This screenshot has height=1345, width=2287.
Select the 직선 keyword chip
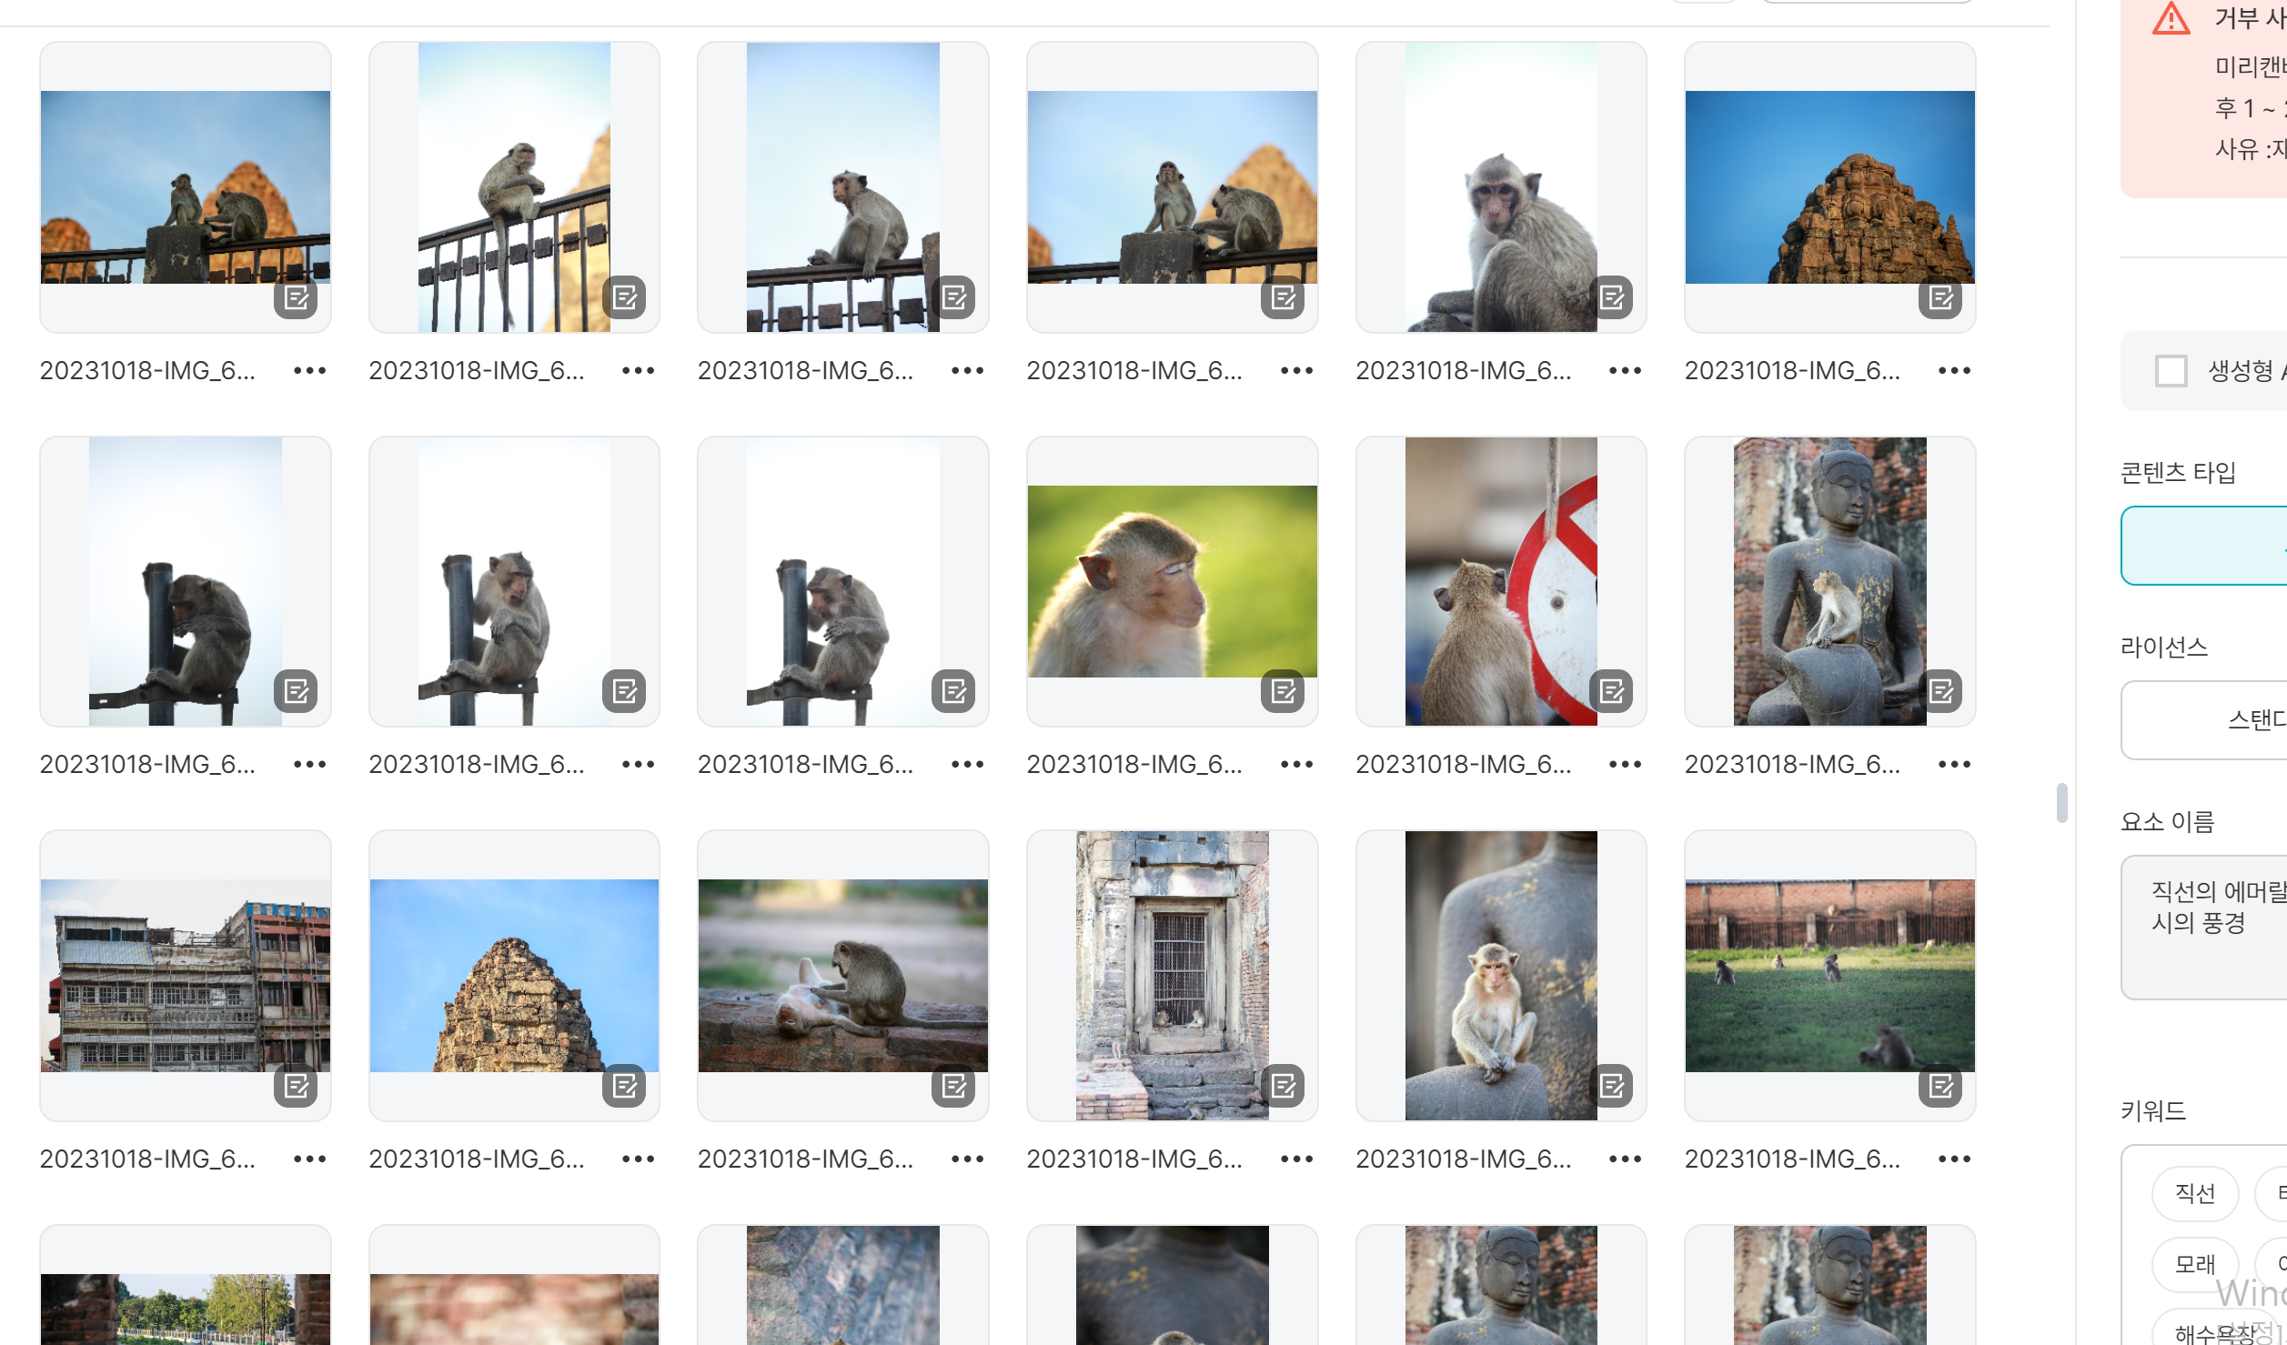[x=2195, y=1193]
